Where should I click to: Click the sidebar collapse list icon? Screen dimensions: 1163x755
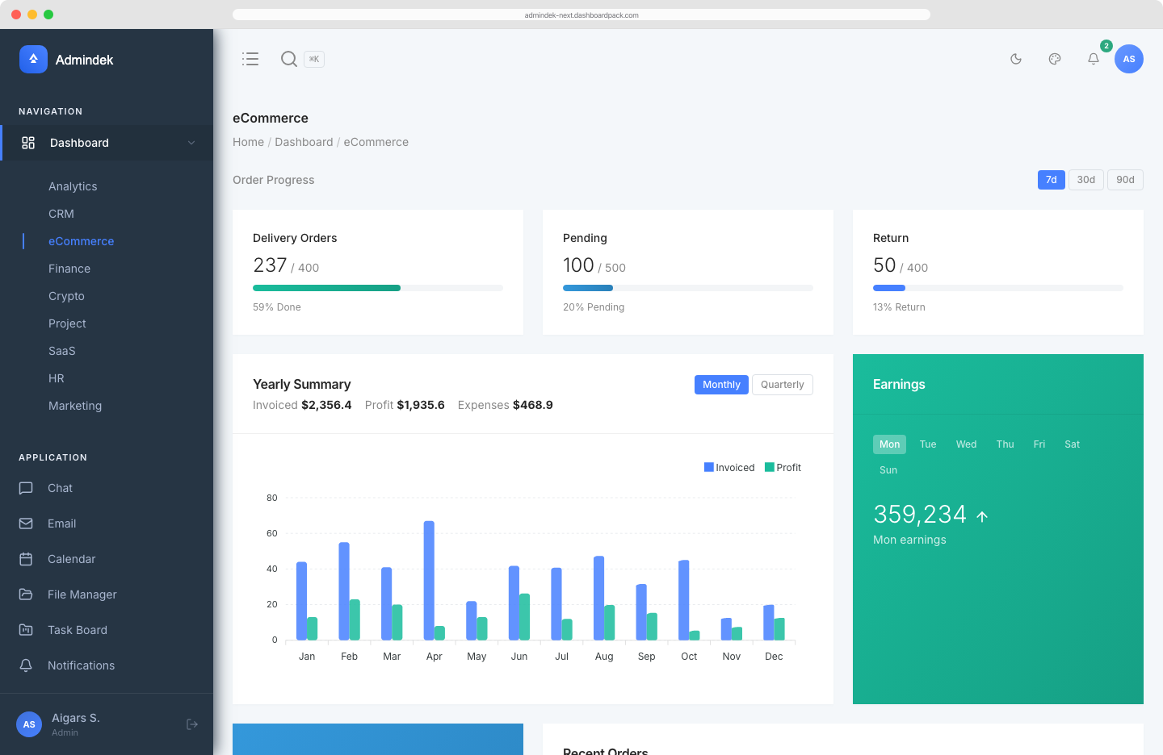click(250, 59)
